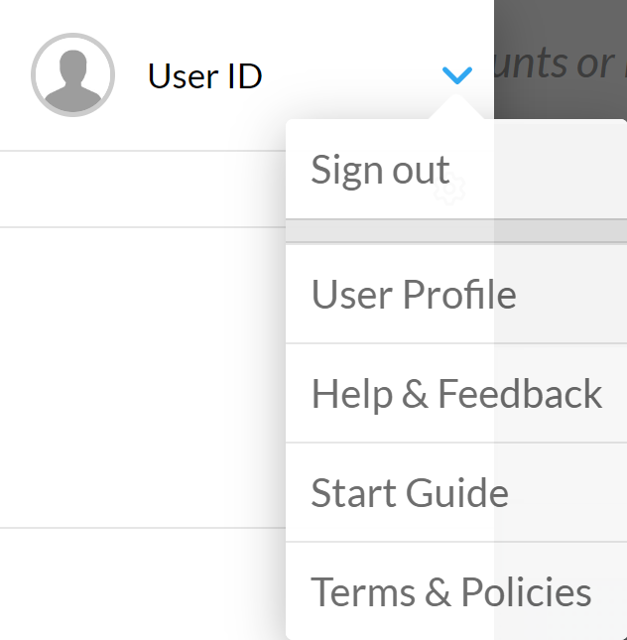Click the divider line between Start Guide and Terms

coord(456,542)
